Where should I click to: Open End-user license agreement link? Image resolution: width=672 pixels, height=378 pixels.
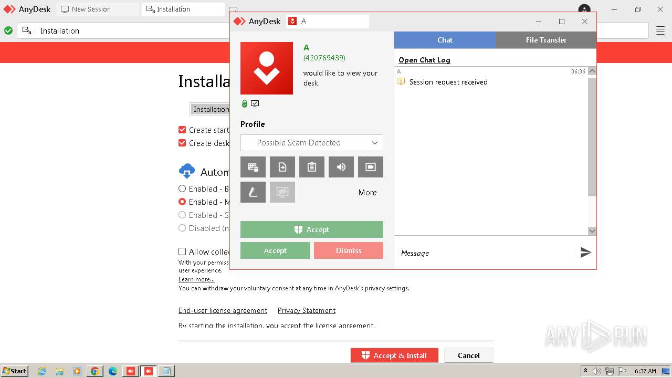pos(223,310)
